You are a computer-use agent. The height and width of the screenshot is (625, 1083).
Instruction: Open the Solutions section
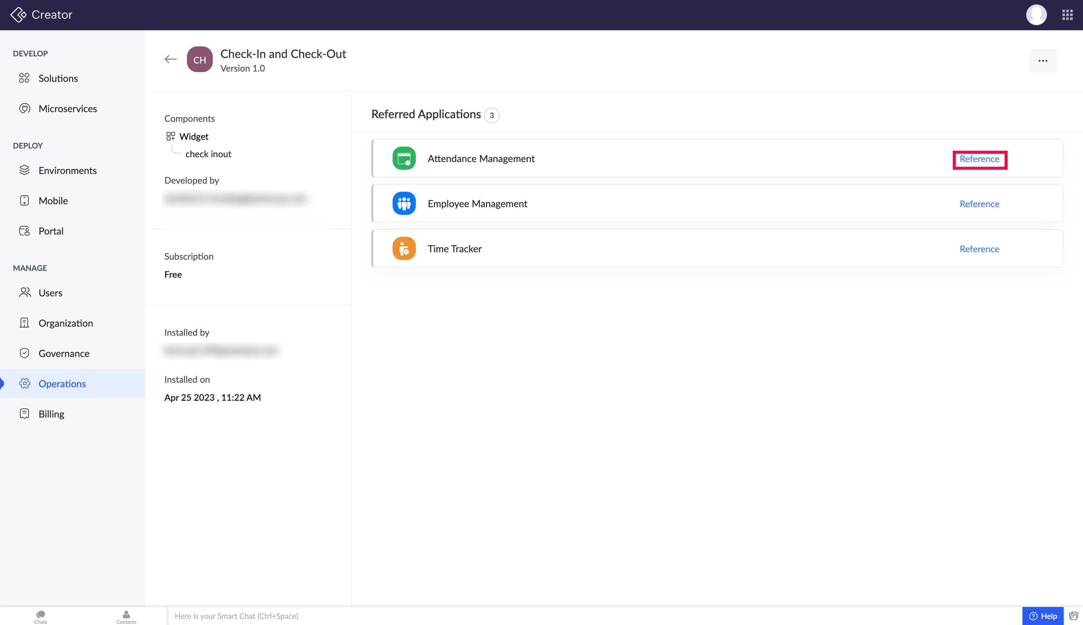click(x=58, y=78)
